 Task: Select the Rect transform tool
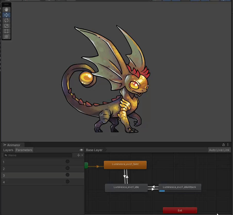[x=6, y=31]
